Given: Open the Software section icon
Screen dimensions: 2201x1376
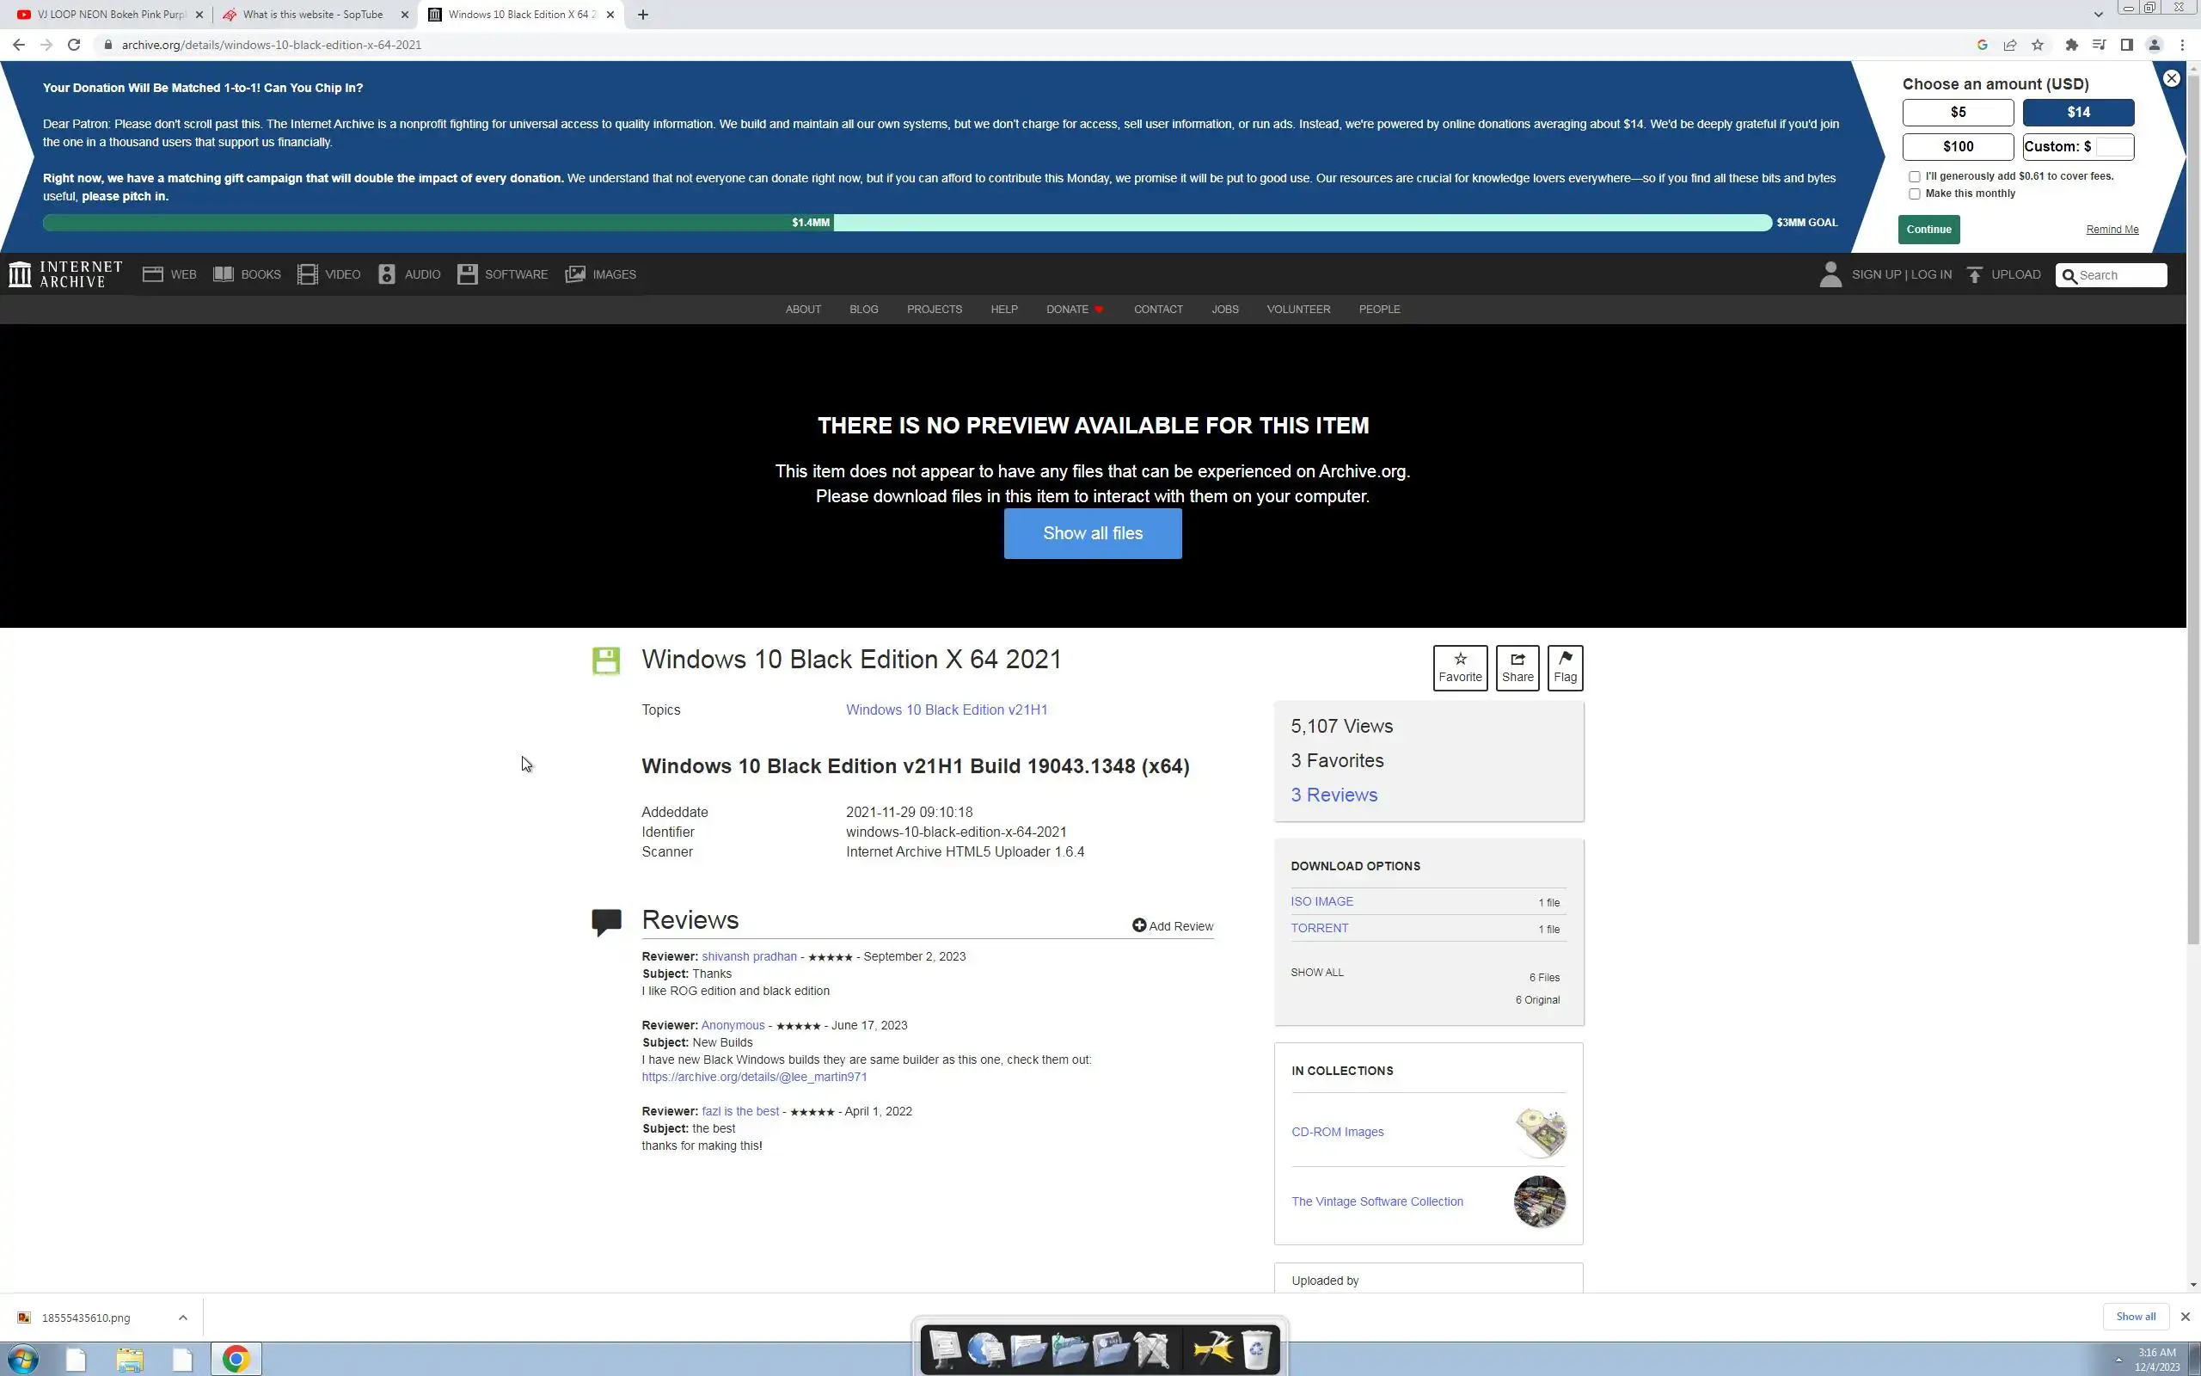Looking at the screenshot, I should (468, 274).
